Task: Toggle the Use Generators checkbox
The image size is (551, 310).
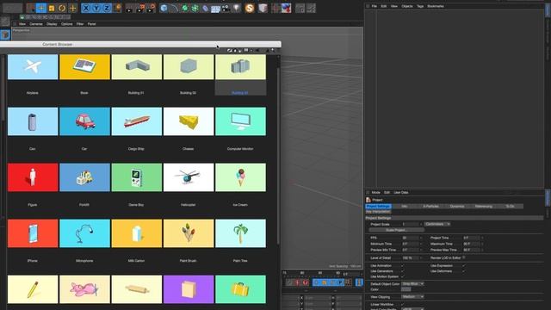Action: [403, 271]
